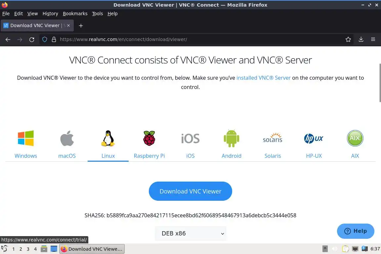Image resolution: width=381 pixels, height=254 pixels.
Task: Click the network monitor tray icon
Action: pyautogui.click(x=355, y=249)
